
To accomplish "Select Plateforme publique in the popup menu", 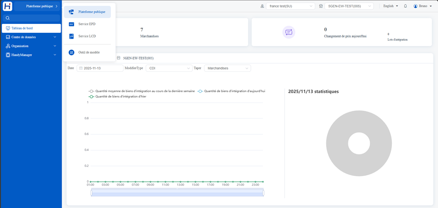I will coord(87,12).
